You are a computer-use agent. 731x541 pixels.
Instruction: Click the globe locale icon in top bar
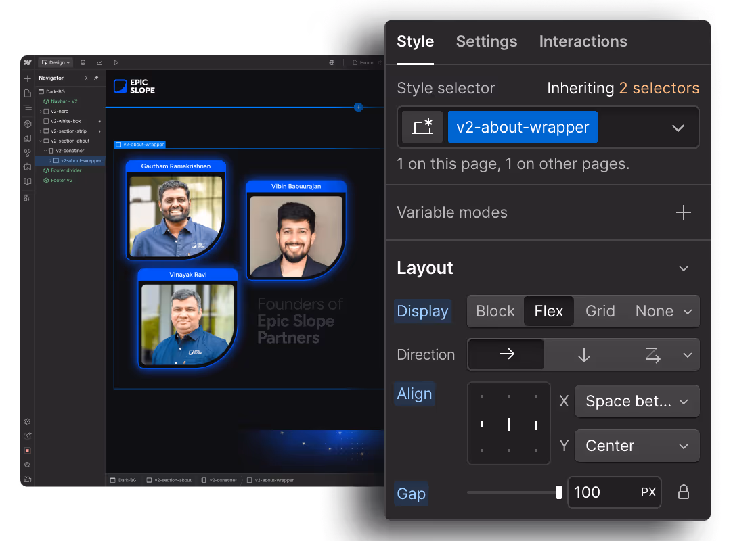[332, 62]
